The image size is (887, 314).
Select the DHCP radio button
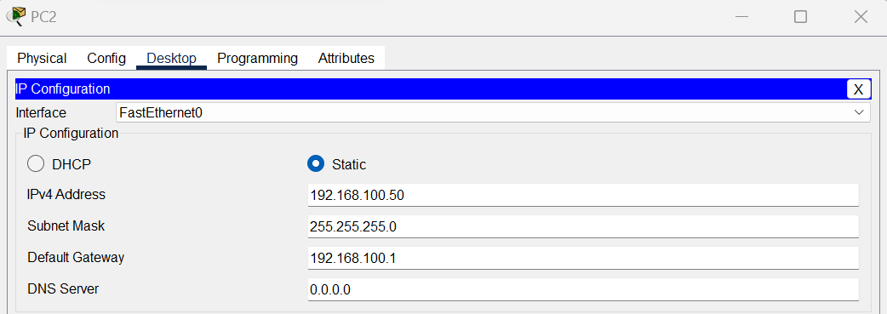[36, 164]
